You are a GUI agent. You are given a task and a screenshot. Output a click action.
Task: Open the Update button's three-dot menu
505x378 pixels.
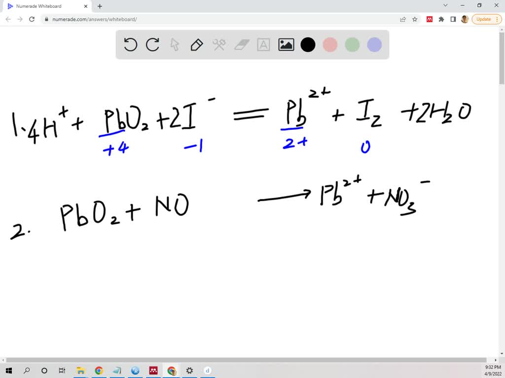click(496, 19)
